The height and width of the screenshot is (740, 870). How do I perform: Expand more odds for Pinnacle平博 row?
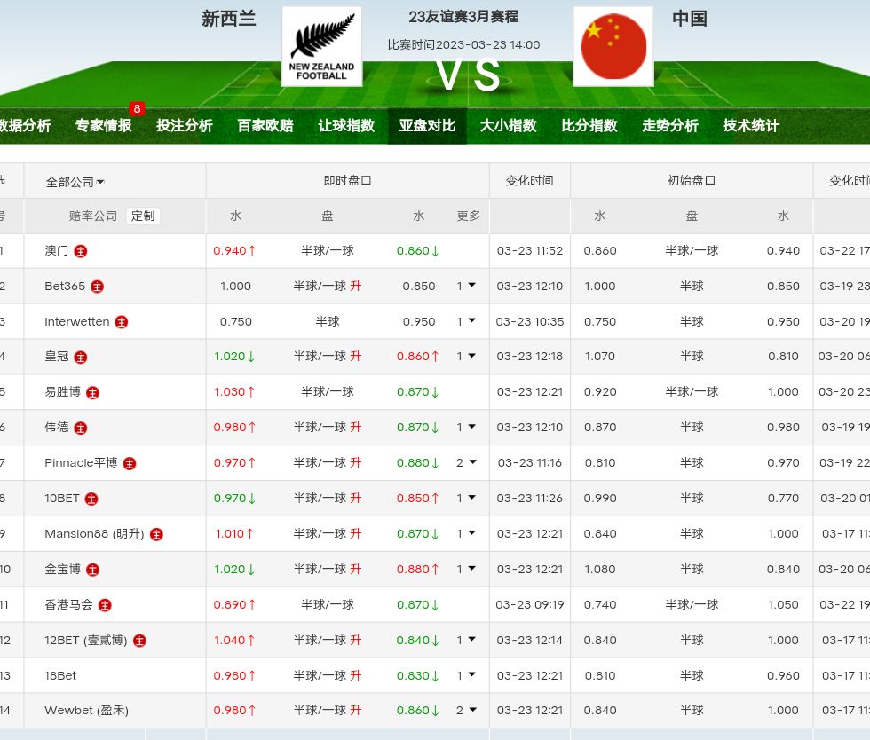pyautogui.click(x=466, y=462)
